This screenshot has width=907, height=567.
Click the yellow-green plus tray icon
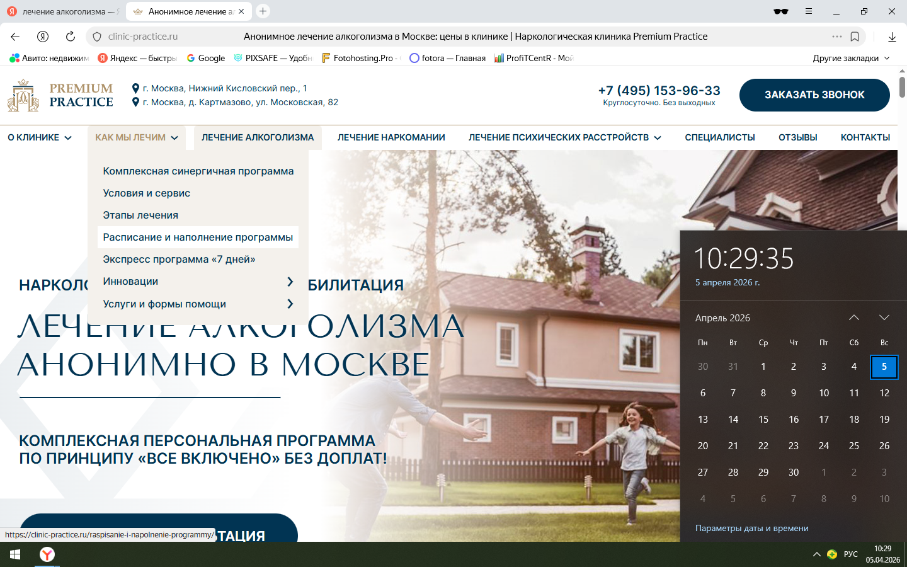click(x=832, y=554)
